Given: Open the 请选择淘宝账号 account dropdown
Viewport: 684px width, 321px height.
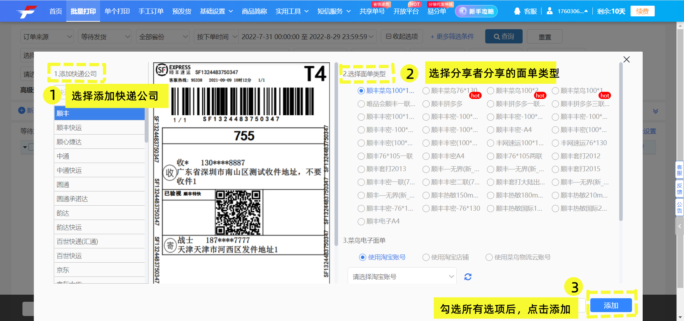Looking at the screenshot, I should 402,276.
